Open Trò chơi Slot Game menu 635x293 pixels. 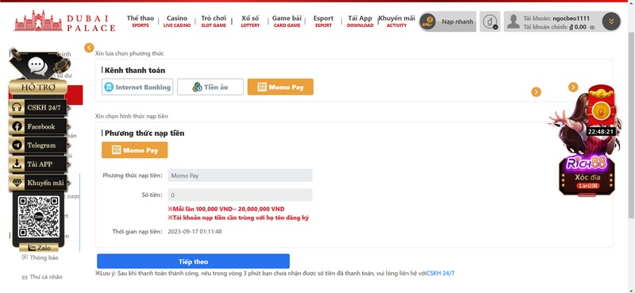coord(214,21)
